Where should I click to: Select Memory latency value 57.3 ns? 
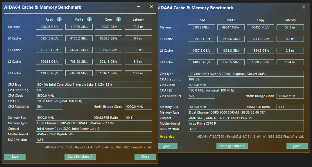tap(290, 27)
